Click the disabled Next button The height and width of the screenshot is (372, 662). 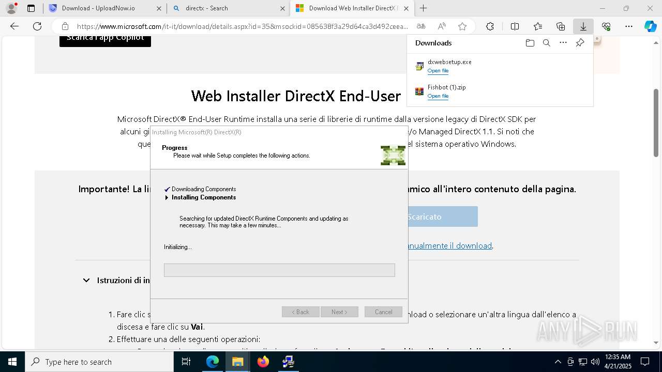click(x=339, y=312)
